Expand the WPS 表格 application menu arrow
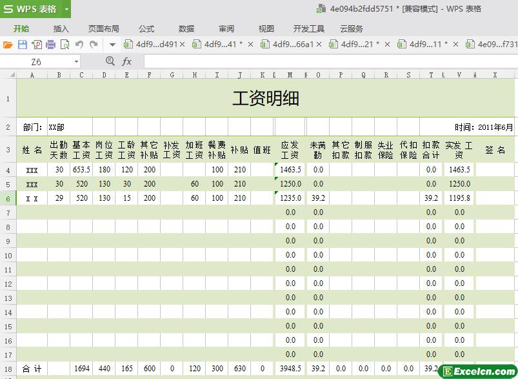 (x=66, y=9)
